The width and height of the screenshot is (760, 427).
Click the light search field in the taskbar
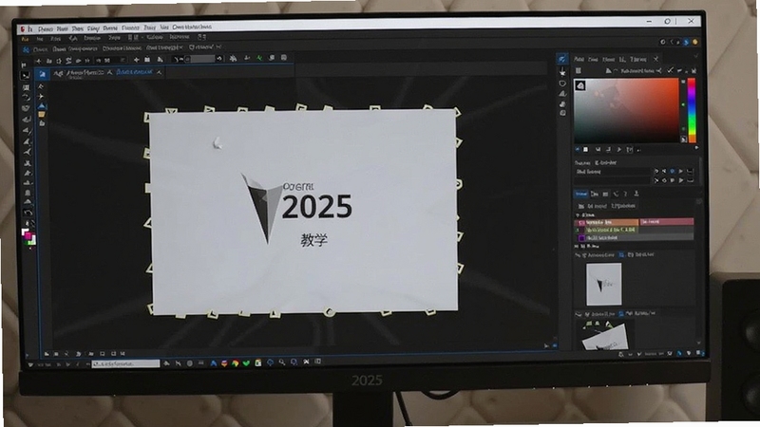(x=125, y=363)
